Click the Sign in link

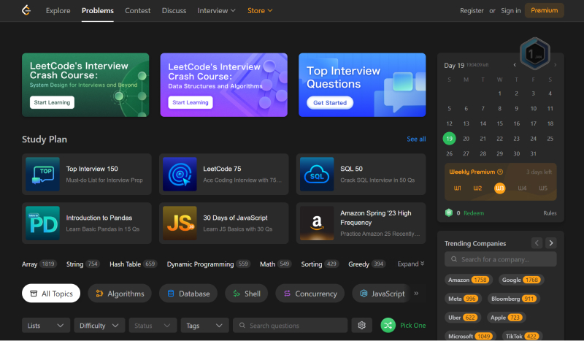[510, 10]
